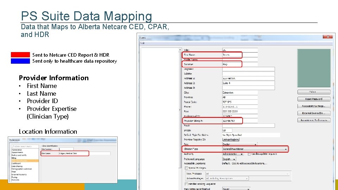Click the Postal Code field
338x190 pixels.
pyautogui.click(x=240, y=102)
